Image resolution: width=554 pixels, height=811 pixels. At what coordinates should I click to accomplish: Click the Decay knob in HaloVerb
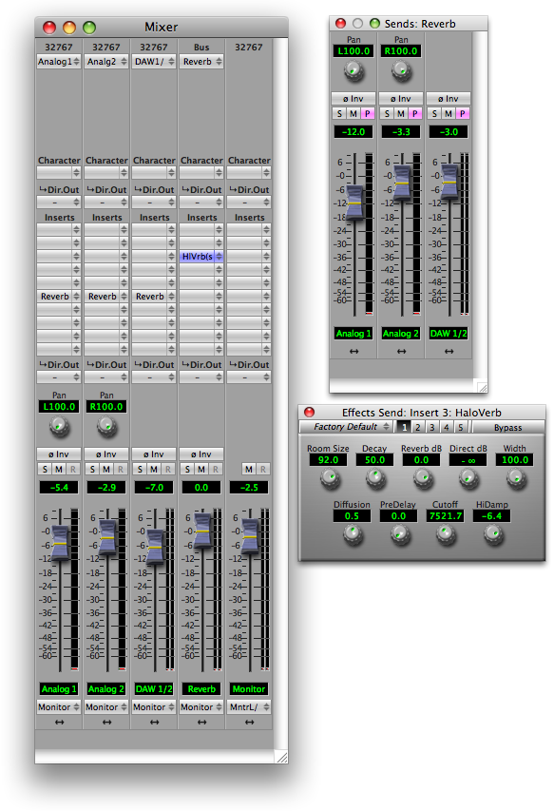coord(375,478)
